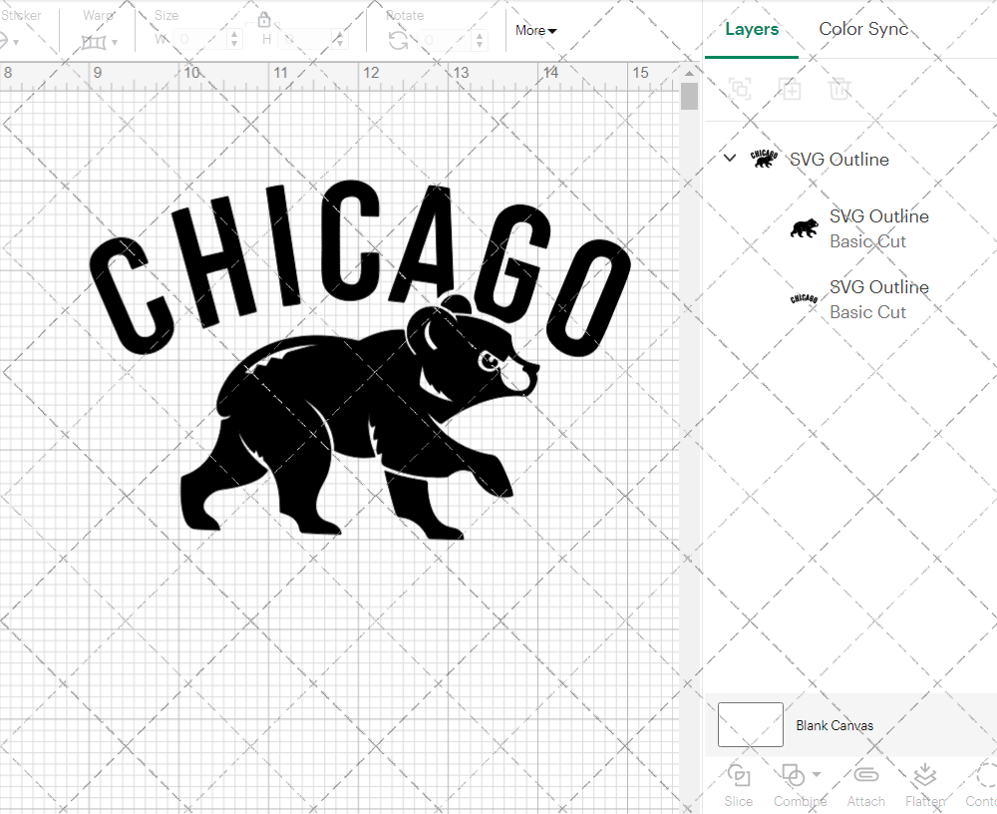997x814 pixels.
Task: Click the Rotate angle input field
Action: pyautogui.click(x=445, y=40)
